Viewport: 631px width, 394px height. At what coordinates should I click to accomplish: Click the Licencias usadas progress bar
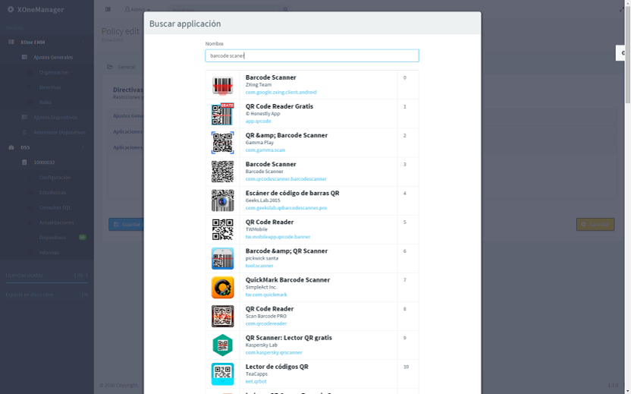(47, 283)
